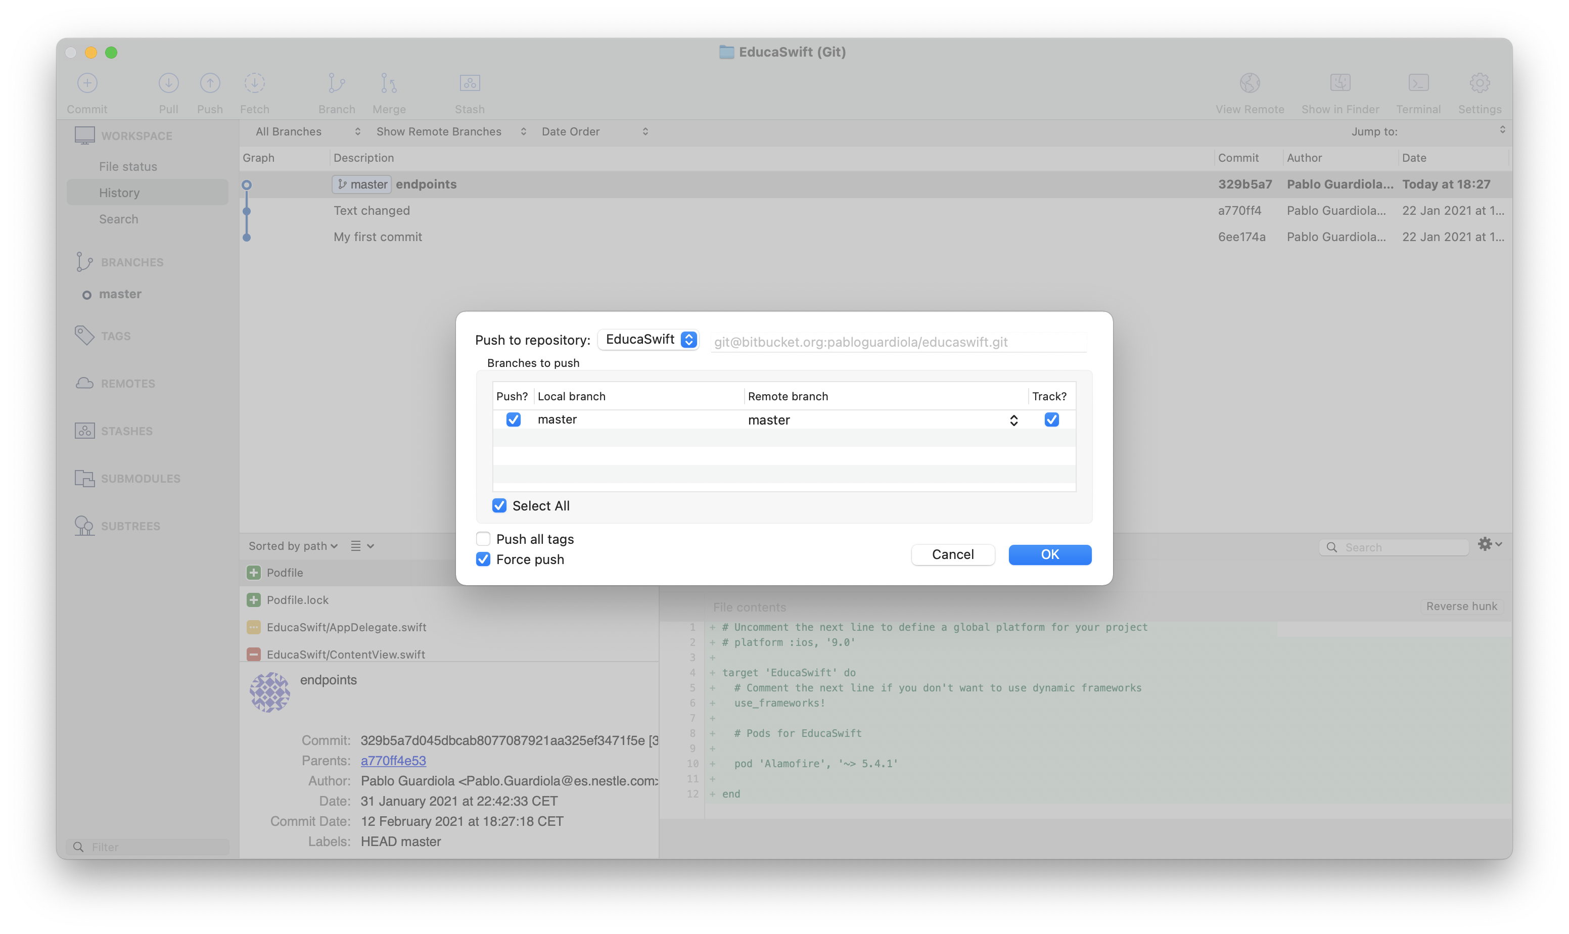Click the removed icon beside ContentView.swift
1569x934 pixels.
tap(254, 655)
